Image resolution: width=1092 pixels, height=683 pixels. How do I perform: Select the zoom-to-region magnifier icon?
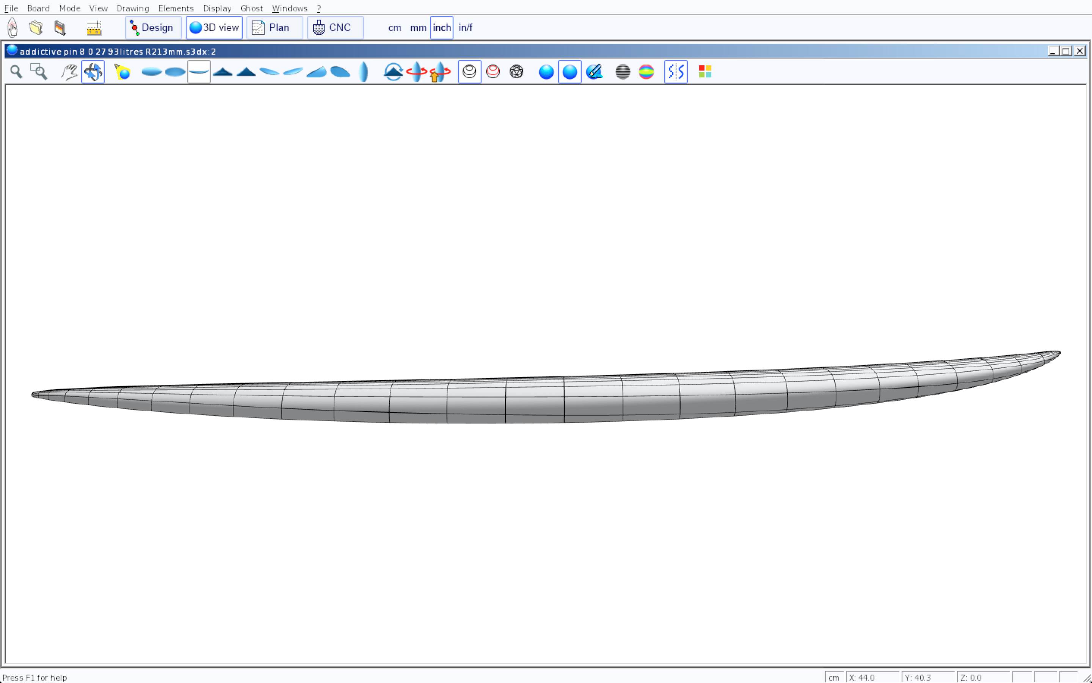(39, 72)
